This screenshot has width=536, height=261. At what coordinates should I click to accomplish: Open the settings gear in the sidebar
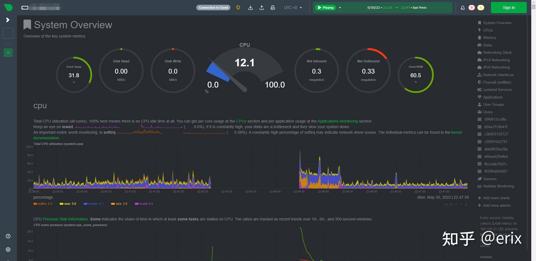(8, 250)
